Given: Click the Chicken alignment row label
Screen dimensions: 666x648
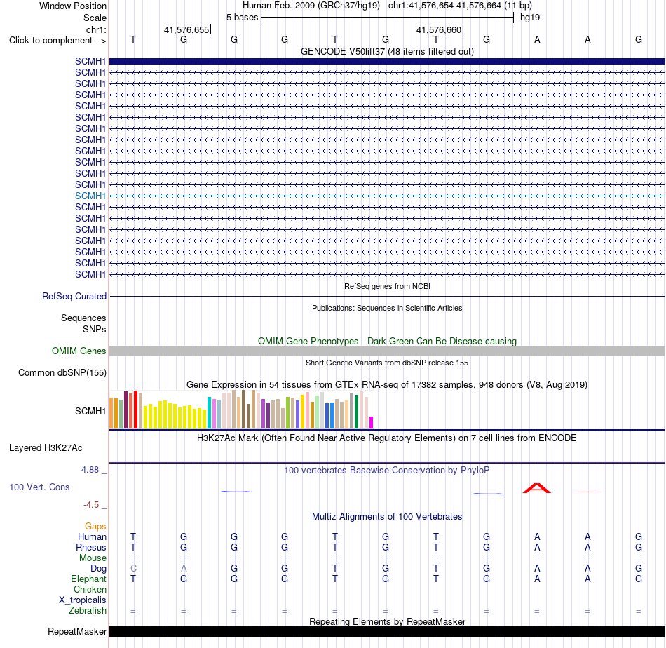Looking at the screenshot, I should coord(90,589).
